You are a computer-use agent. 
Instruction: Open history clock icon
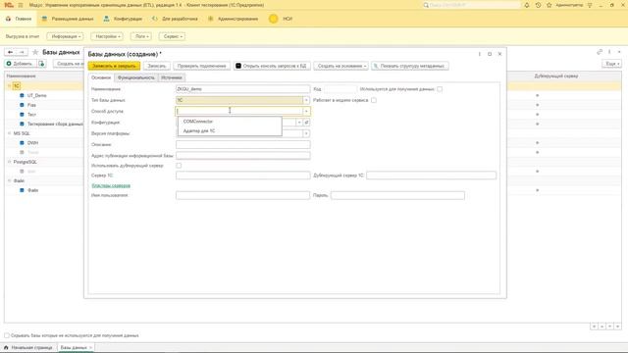tap(538, 5)
